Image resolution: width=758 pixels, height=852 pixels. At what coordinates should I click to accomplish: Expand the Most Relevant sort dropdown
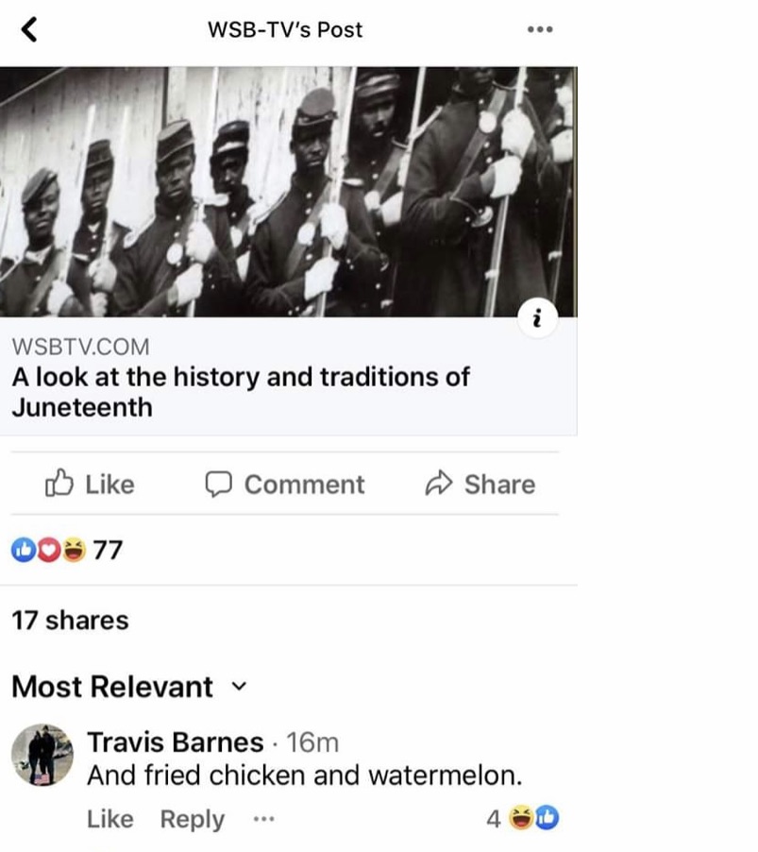pos(128,687)
